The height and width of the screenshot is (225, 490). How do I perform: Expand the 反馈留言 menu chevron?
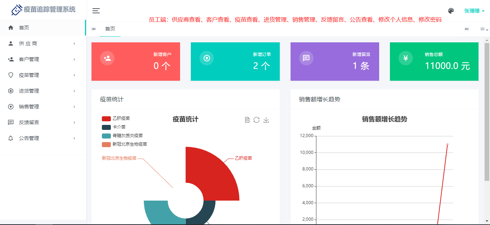point(74,122)
